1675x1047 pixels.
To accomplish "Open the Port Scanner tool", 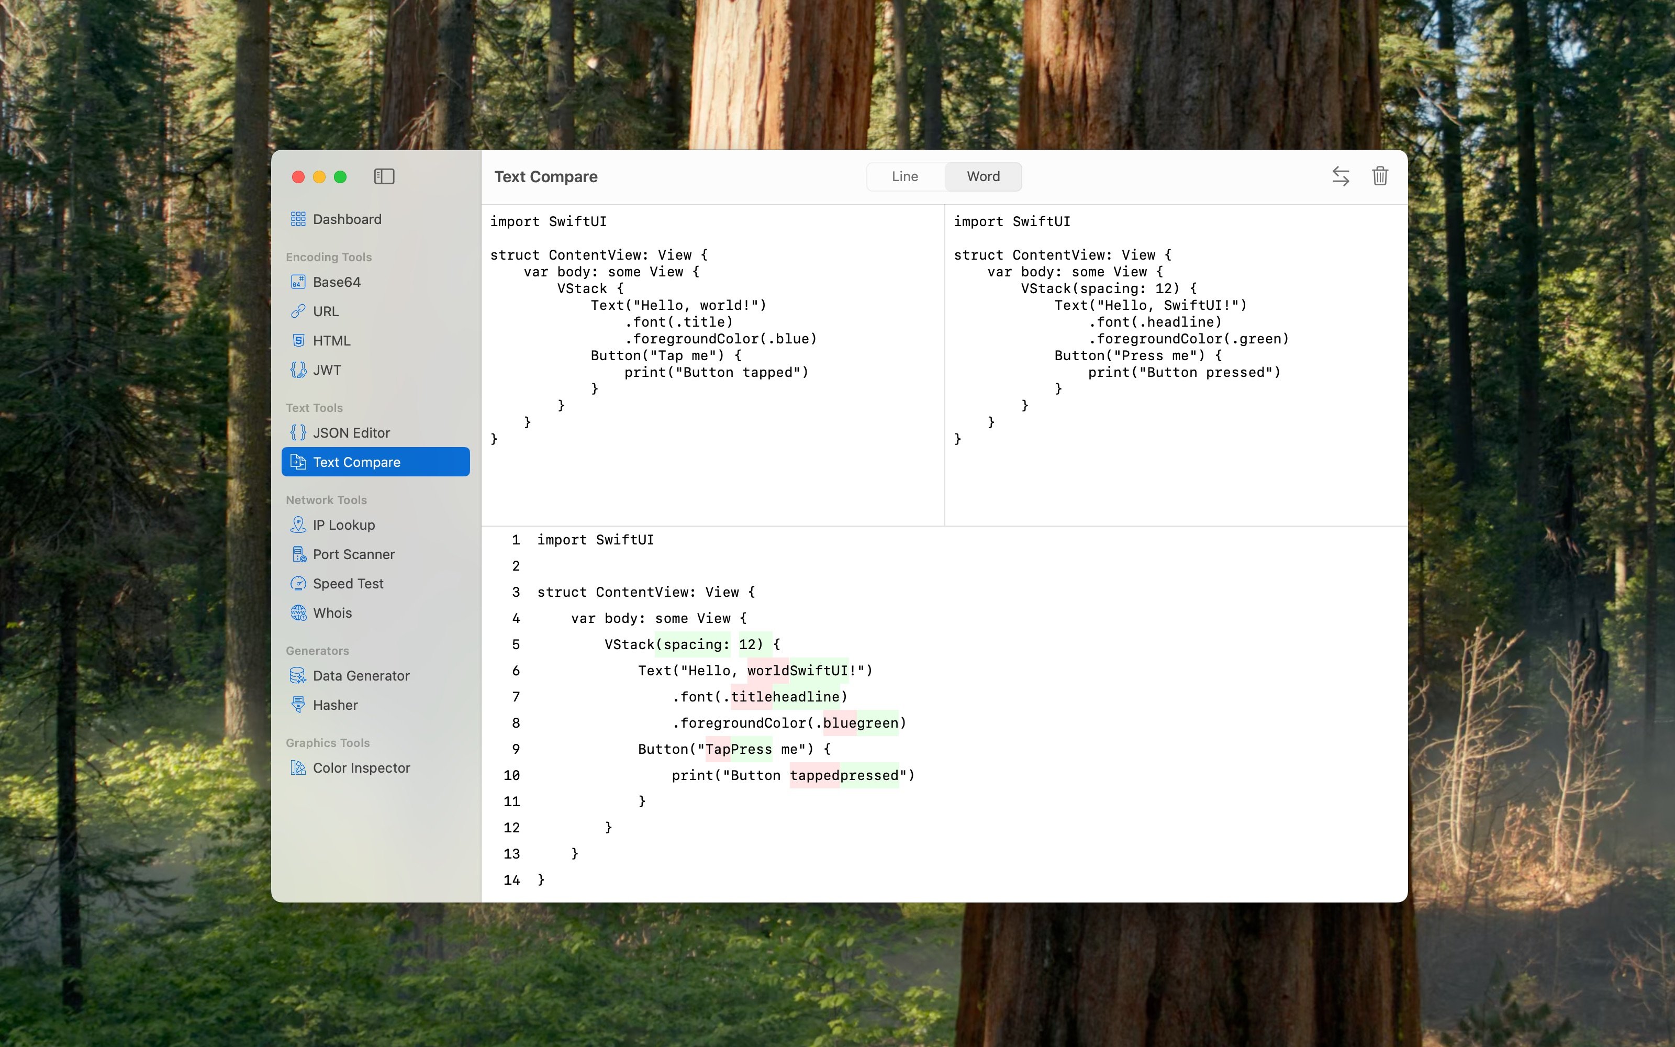I will point(353,555).
